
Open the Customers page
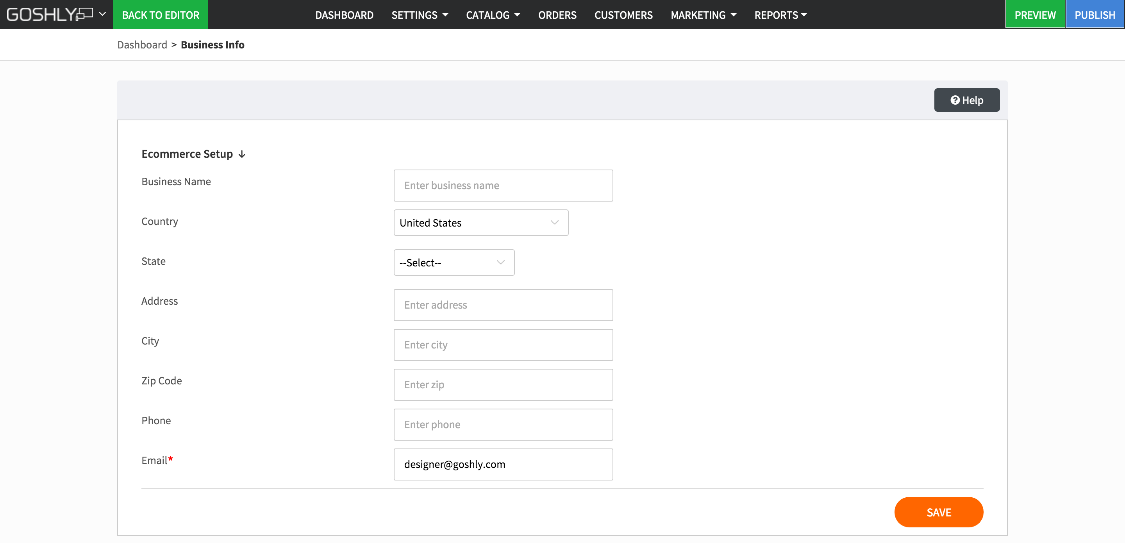click(623, 15)
